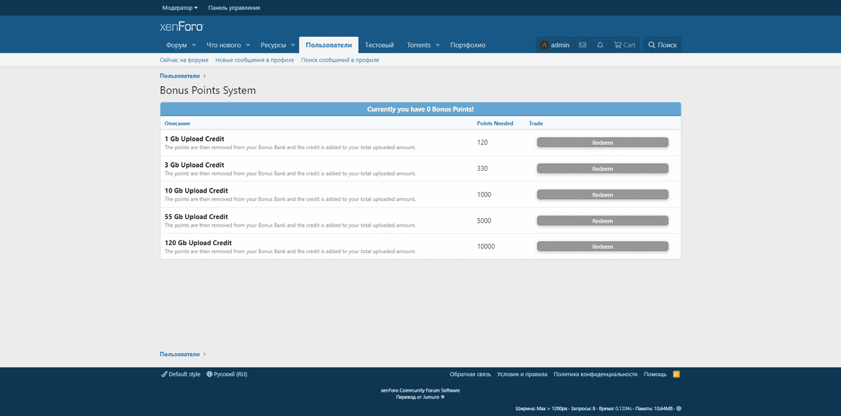Expand the Torrents menu arrow
This screenshot has width=841, height=416.
point(438,45)
